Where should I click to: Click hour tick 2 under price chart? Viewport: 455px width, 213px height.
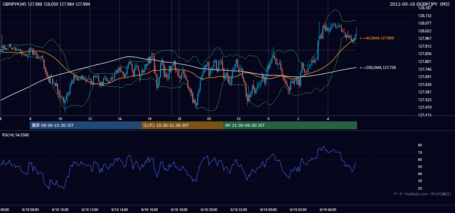tap(298, 119)
